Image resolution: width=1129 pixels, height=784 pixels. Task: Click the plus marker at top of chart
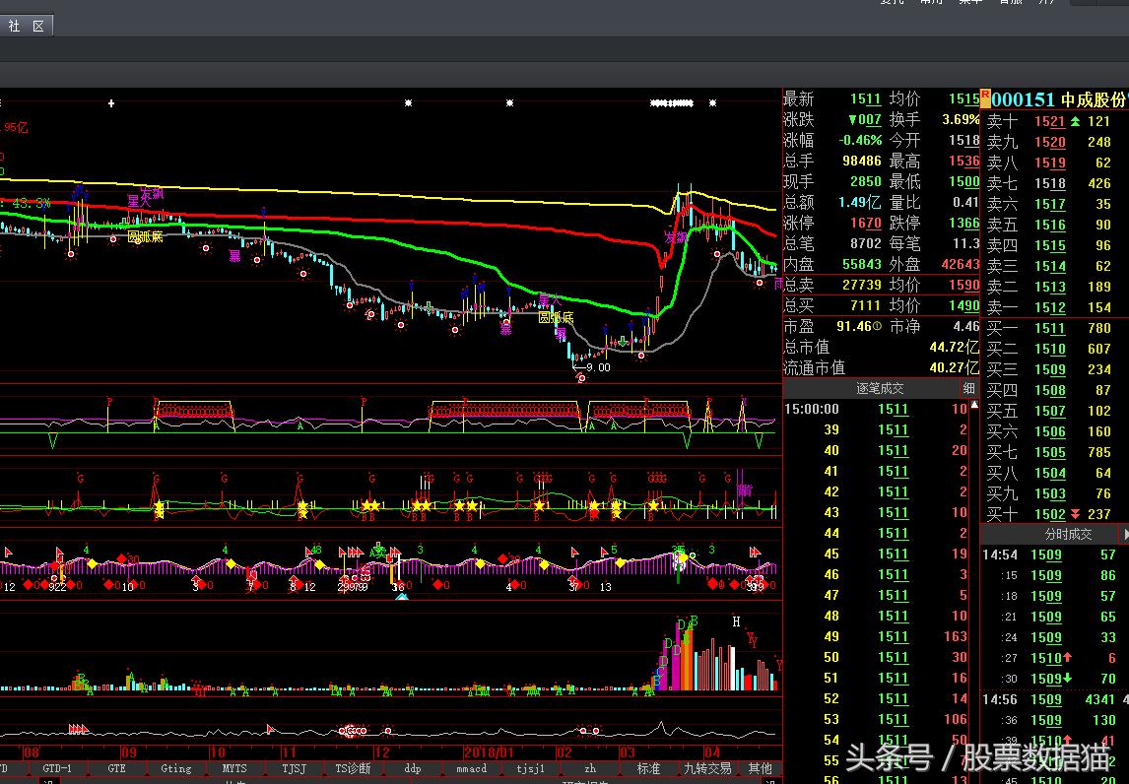click(x=112, y=102)
